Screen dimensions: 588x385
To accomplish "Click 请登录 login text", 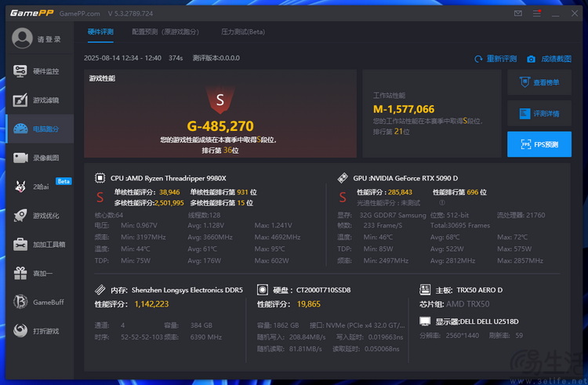I will point(49,39).
